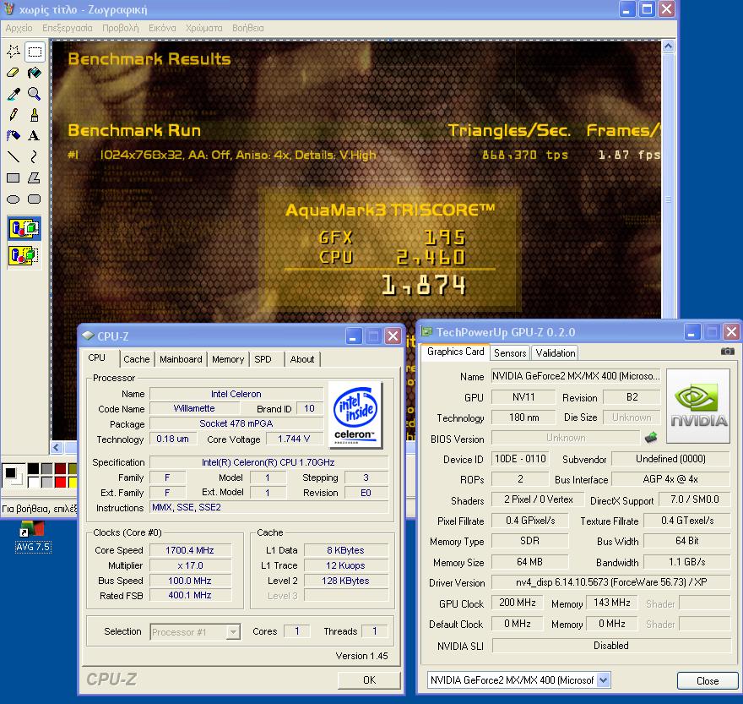Viewport: 743px width, 704px height.
Task: Click the NVIDIA logo in GPU-Z
Action: tap(698, 406)
